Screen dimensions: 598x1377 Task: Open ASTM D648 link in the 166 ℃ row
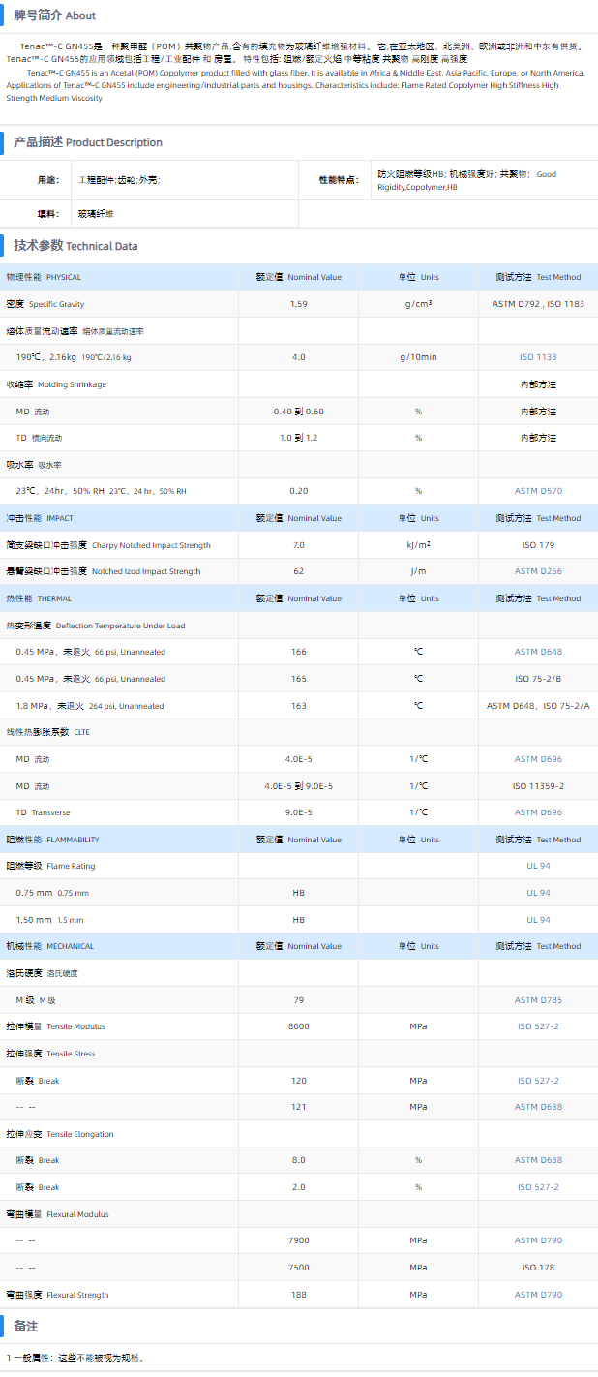point(538,652)
